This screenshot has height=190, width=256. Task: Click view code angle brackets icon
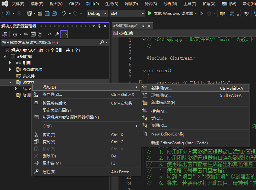click(x=50, y=34)
